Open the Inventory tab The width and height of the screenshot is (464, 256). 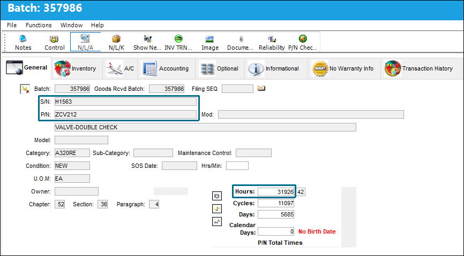[x=77, y=68]
